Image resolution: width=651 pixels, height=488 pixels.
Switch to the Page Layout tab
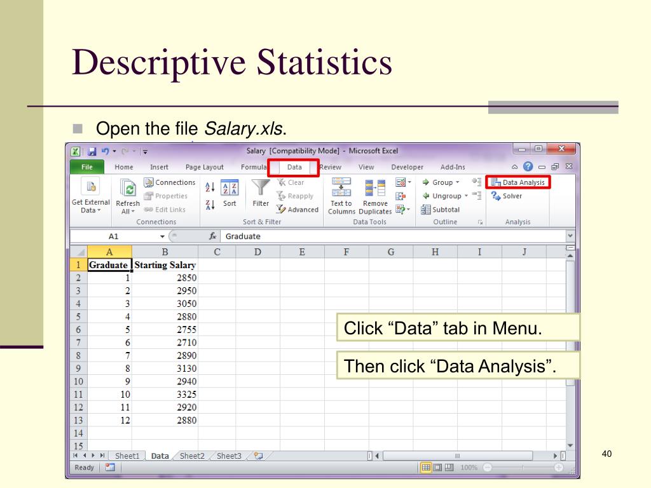coord(204,167)
